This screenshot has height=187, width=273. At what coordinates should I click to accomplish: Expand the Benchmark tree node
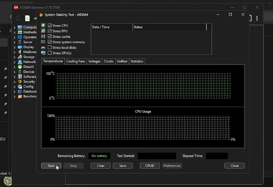14,97
